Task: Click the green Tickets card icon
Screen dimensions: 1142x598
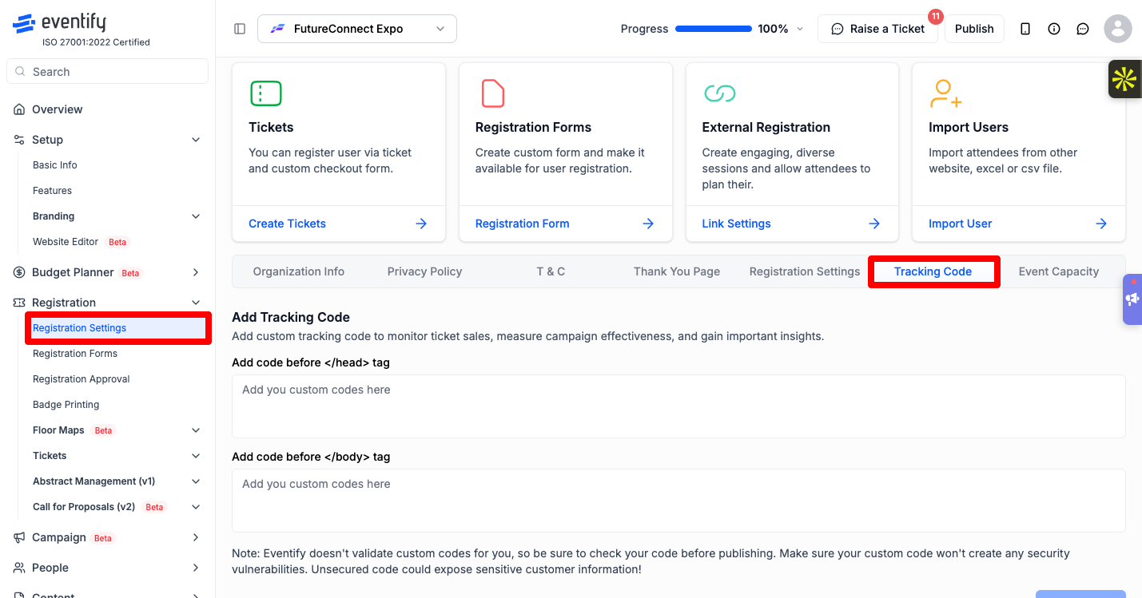Action: click(x=266, y=93)
